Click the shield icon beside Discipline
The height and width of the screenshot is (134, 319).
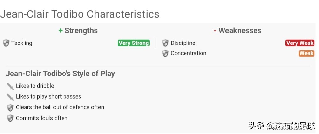[x=165, y=43]
